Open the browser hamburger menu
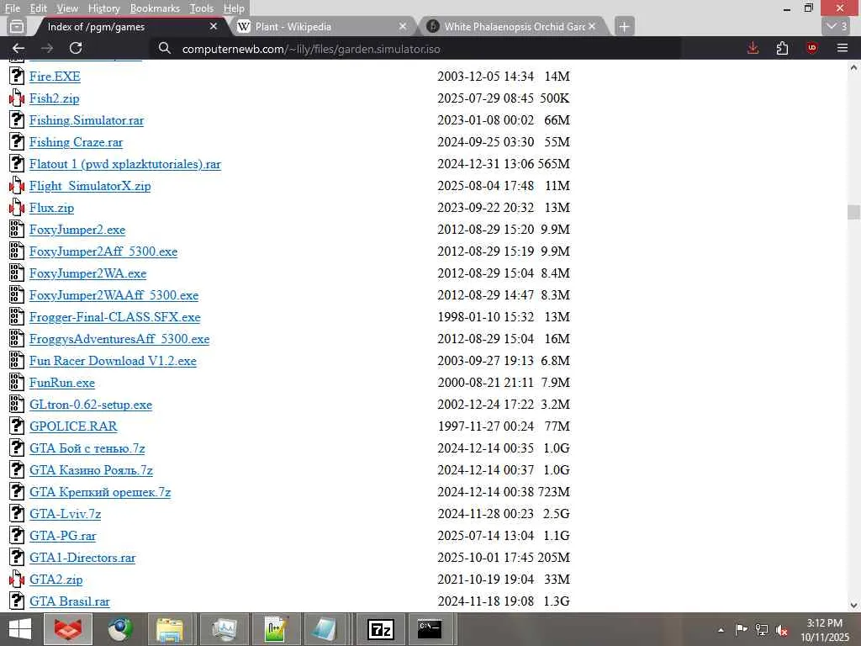861x646 pixels. pyautogui.click(x=843, y=48)
